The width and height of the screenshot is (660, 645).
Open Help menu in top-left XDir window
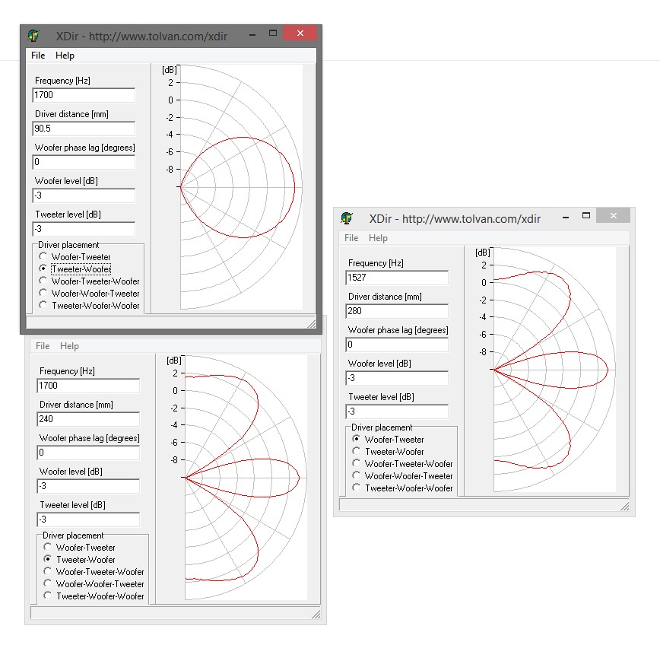[x=65, y=56]
